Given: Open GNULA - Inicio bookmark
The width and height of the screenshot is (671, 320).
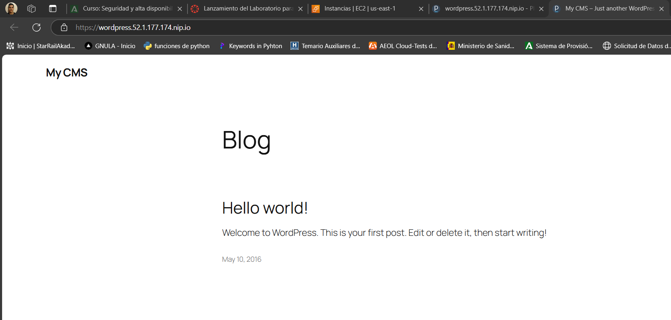Looking at the screenshot, I should coord(110,46).
